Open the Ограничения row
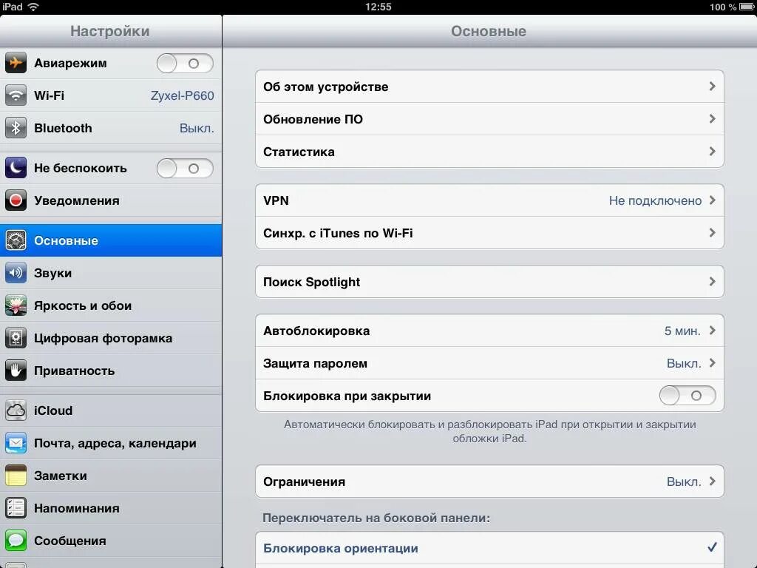757x568 pixels. [489, 481]
